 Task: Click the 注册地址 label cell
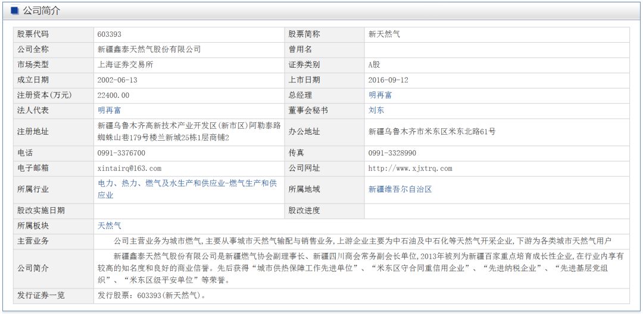click(x=54, y=132)
